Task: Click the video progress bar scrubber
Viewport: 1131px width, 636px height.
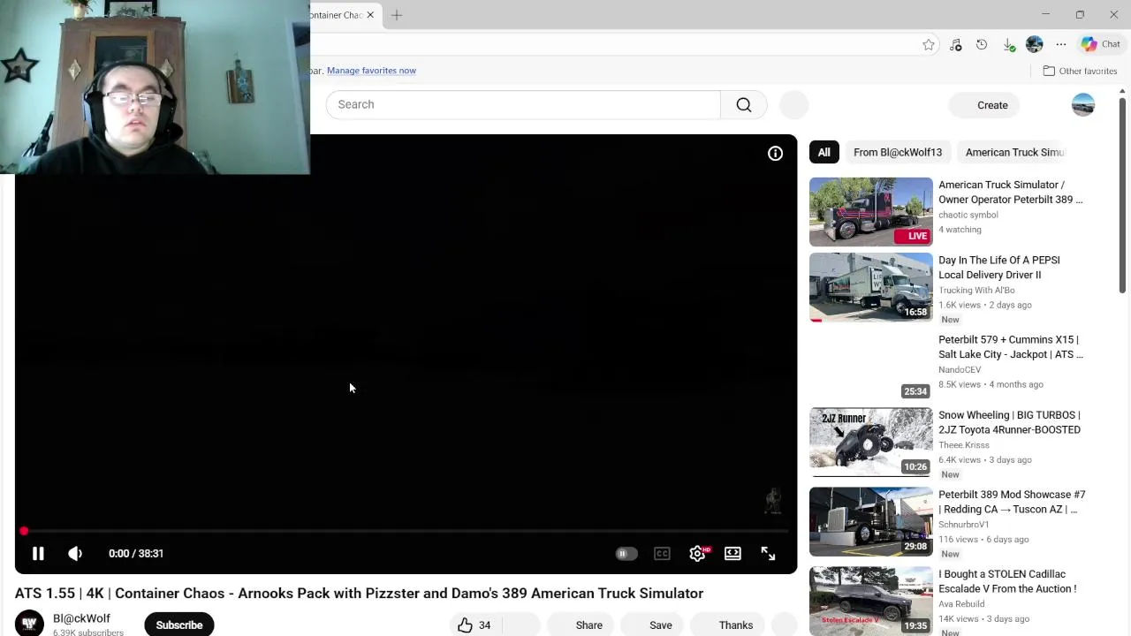Action: [24, 531]
